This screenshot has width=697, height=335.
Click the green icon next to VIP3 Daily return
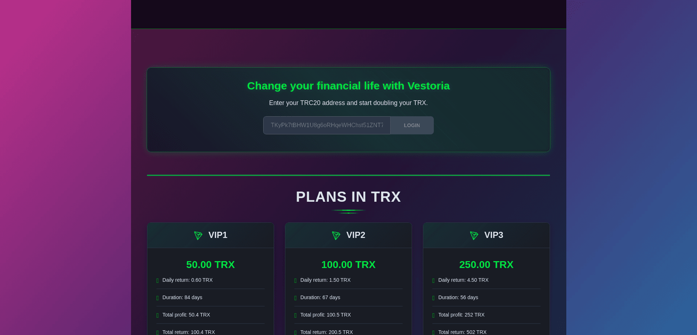click(433, 280)
